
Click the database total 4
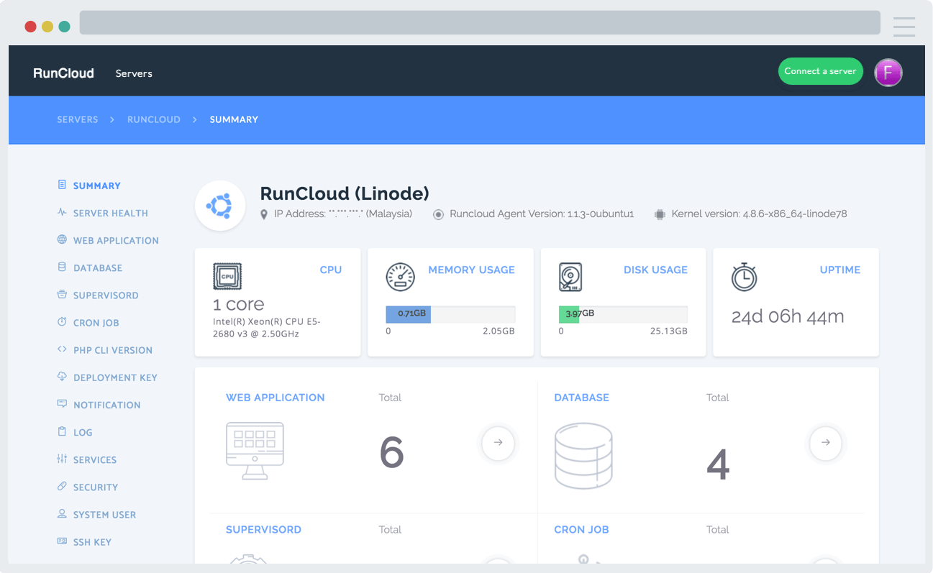click(718, 464)
